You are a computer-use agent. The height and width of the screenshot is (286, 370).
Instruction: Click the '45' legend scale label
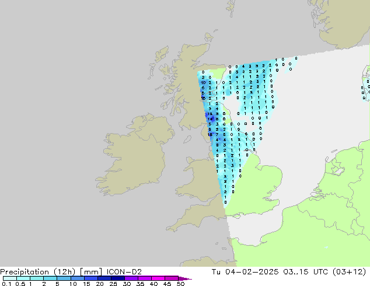point(167,284)
